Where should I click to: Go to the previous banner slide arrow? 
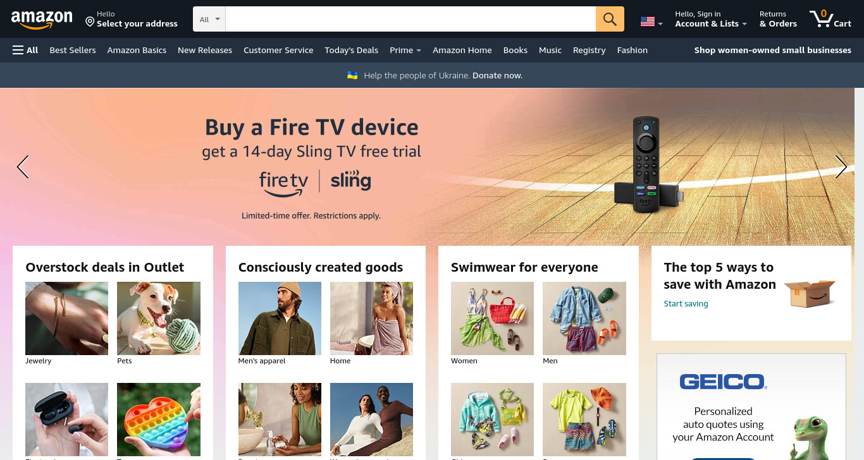(x=23, y=167)
